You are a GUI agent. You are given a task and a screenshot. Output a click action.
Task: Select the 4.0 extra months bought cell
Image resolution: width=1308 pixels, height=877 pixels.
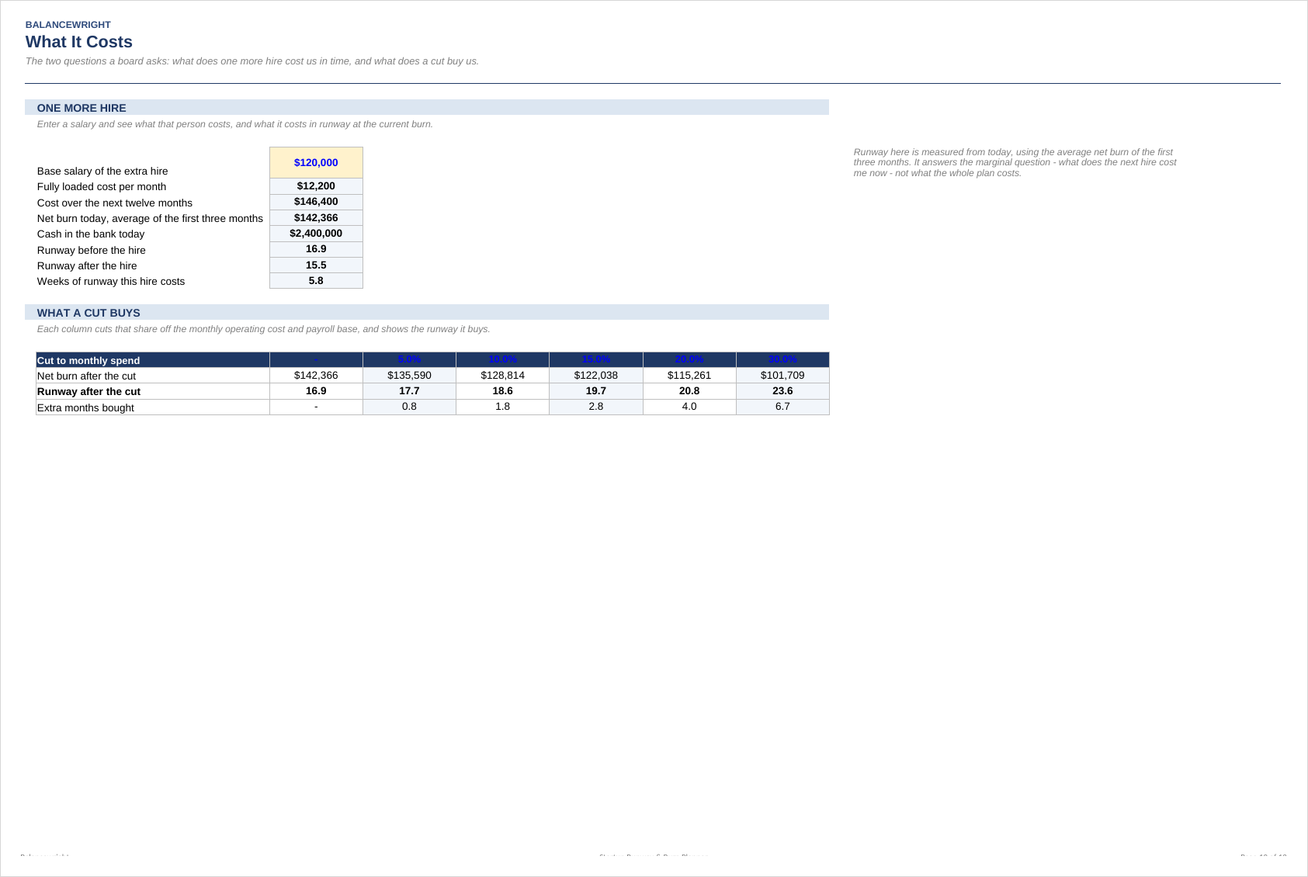(x=689, y=407)
